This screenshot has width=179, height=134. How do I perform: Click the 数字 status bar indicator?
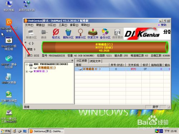coord(155,107)
